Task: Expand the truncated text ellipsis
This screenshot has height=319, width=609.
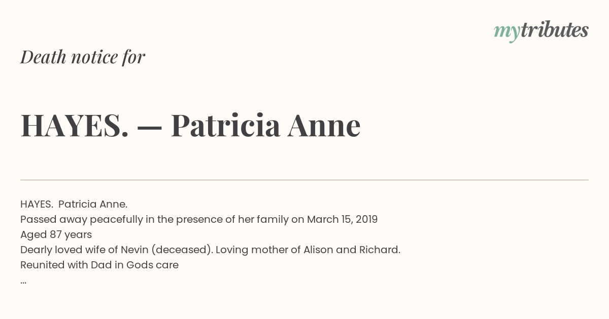Action: tap(23, 283)
